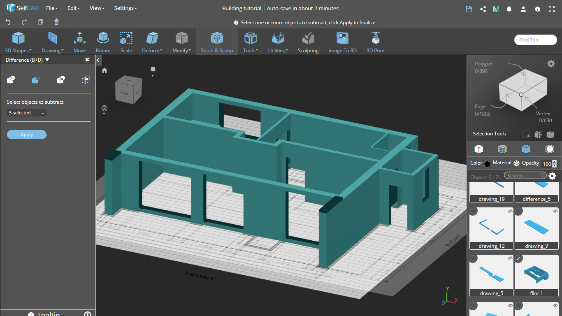Open the 3D Print tool
562x316 pixels.
tap(376, 42)
